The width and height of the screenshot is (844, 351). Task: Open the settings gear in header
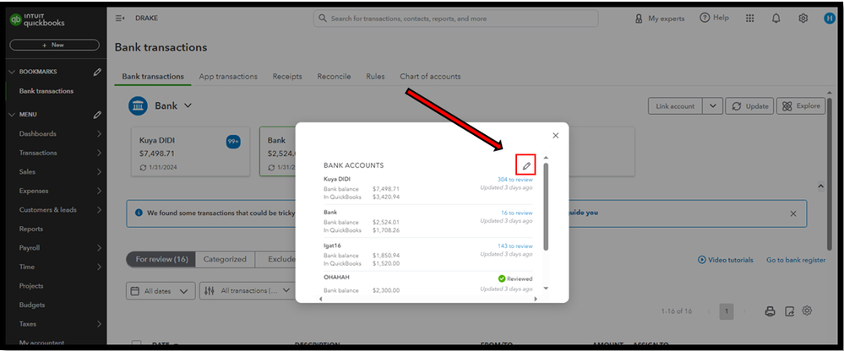[x=803, y=19]
